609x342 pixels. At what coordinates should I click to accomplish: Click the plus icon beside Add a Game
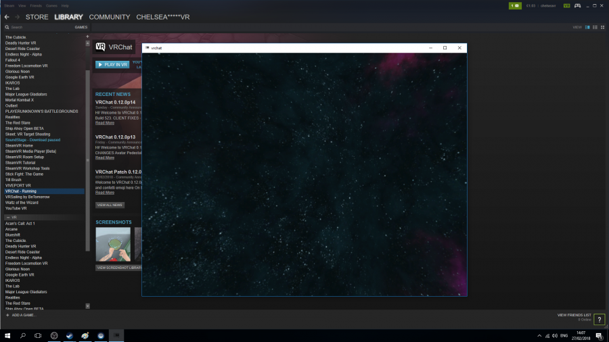7,315
